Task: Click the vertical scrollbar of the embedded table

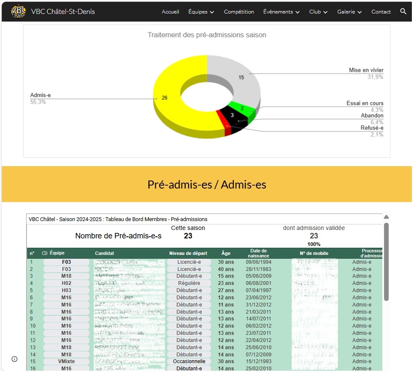Action: (386, 262)
